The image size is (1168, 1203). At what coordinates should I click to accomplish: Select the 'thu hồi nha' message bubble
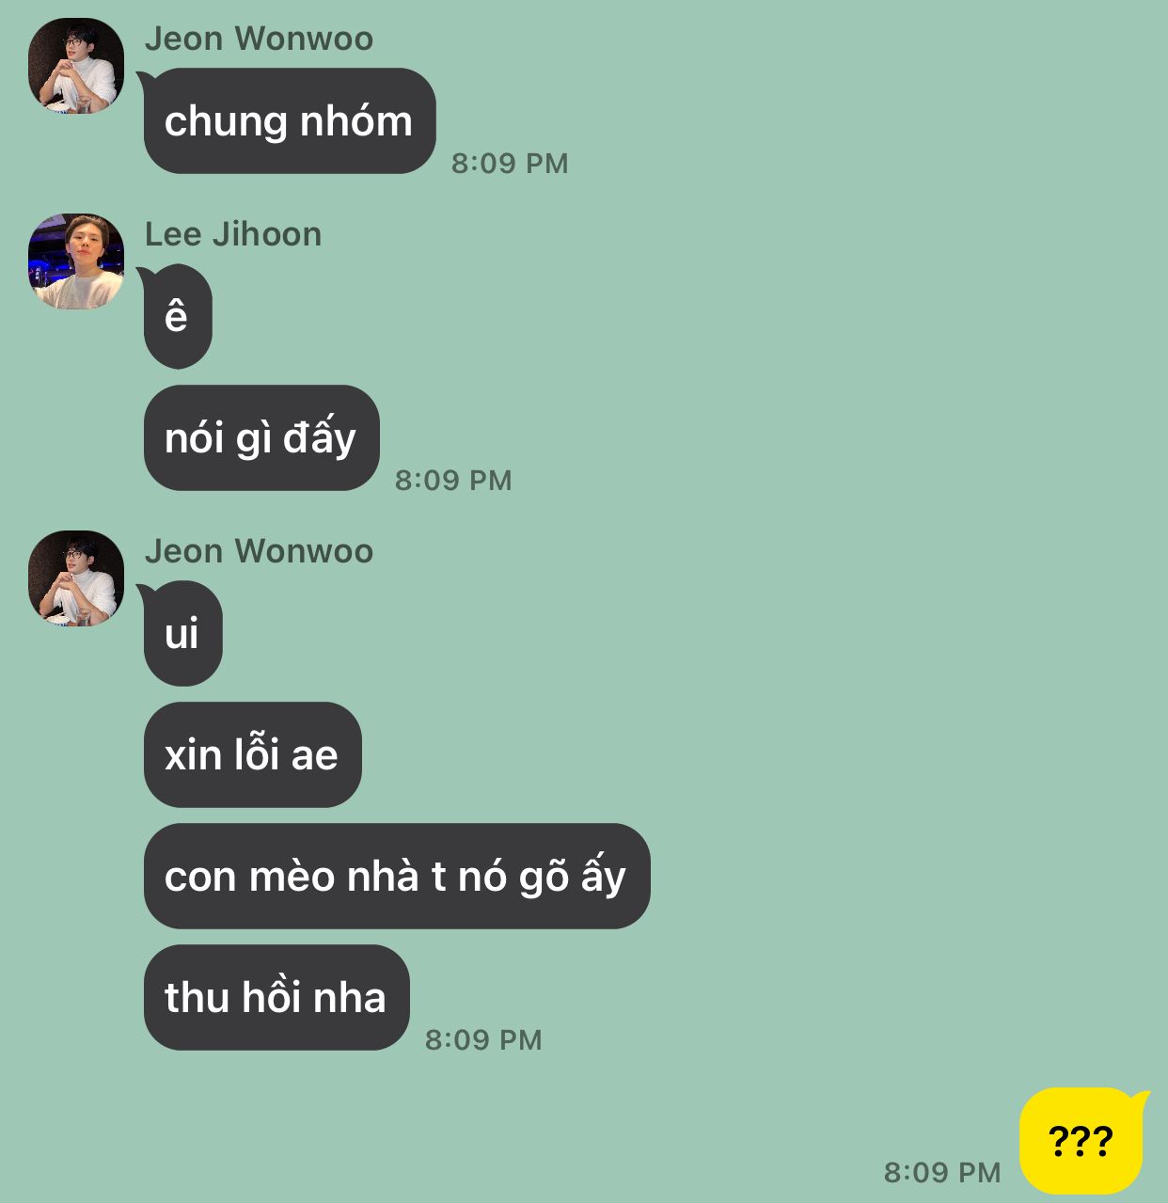[x=276, y=997]
